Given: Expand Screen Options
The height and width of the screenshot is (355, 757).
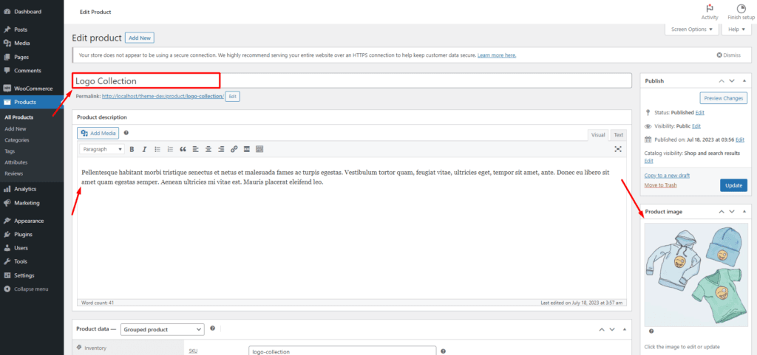Looking at the screenshot, I should coord(692,30).
